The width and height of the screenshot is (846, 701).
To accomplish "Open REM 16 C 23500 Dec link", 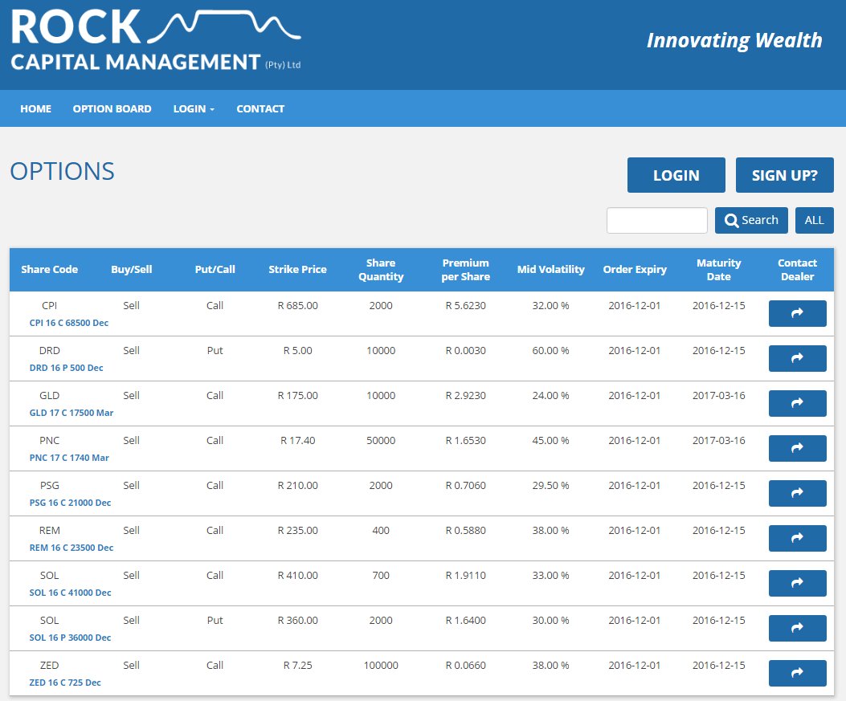I will [x=72, y=548].
